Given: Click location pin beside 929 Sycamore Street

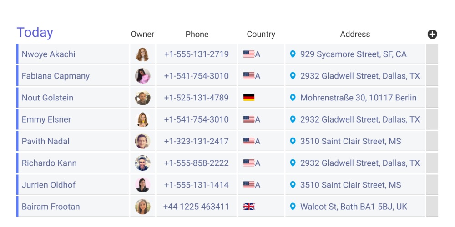Looking at the screenshot, I should click(x=293, y=54).
